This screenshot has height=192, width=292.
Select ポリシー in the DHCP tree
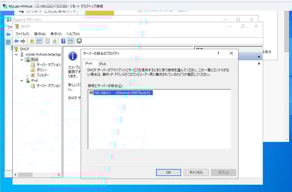(42, 70)
